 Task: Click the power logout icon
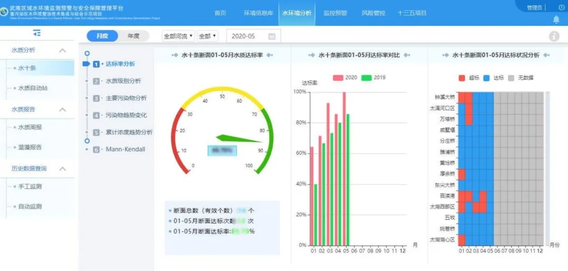point(561,7)
